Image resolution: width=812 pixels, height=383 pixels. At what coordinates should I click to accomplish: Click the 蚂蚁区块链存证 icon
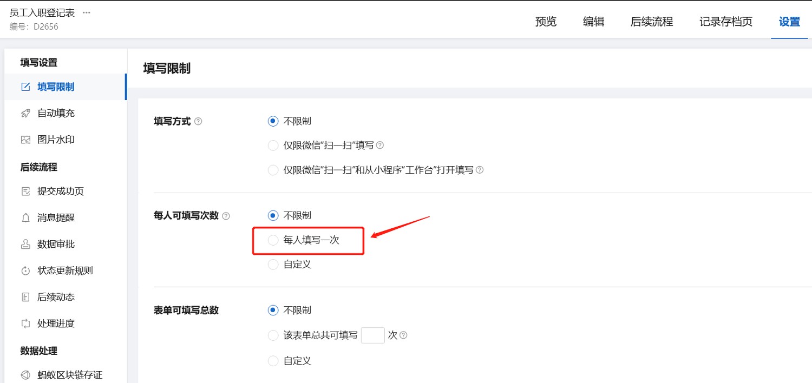pyautogui.click(x=25, y=375)
